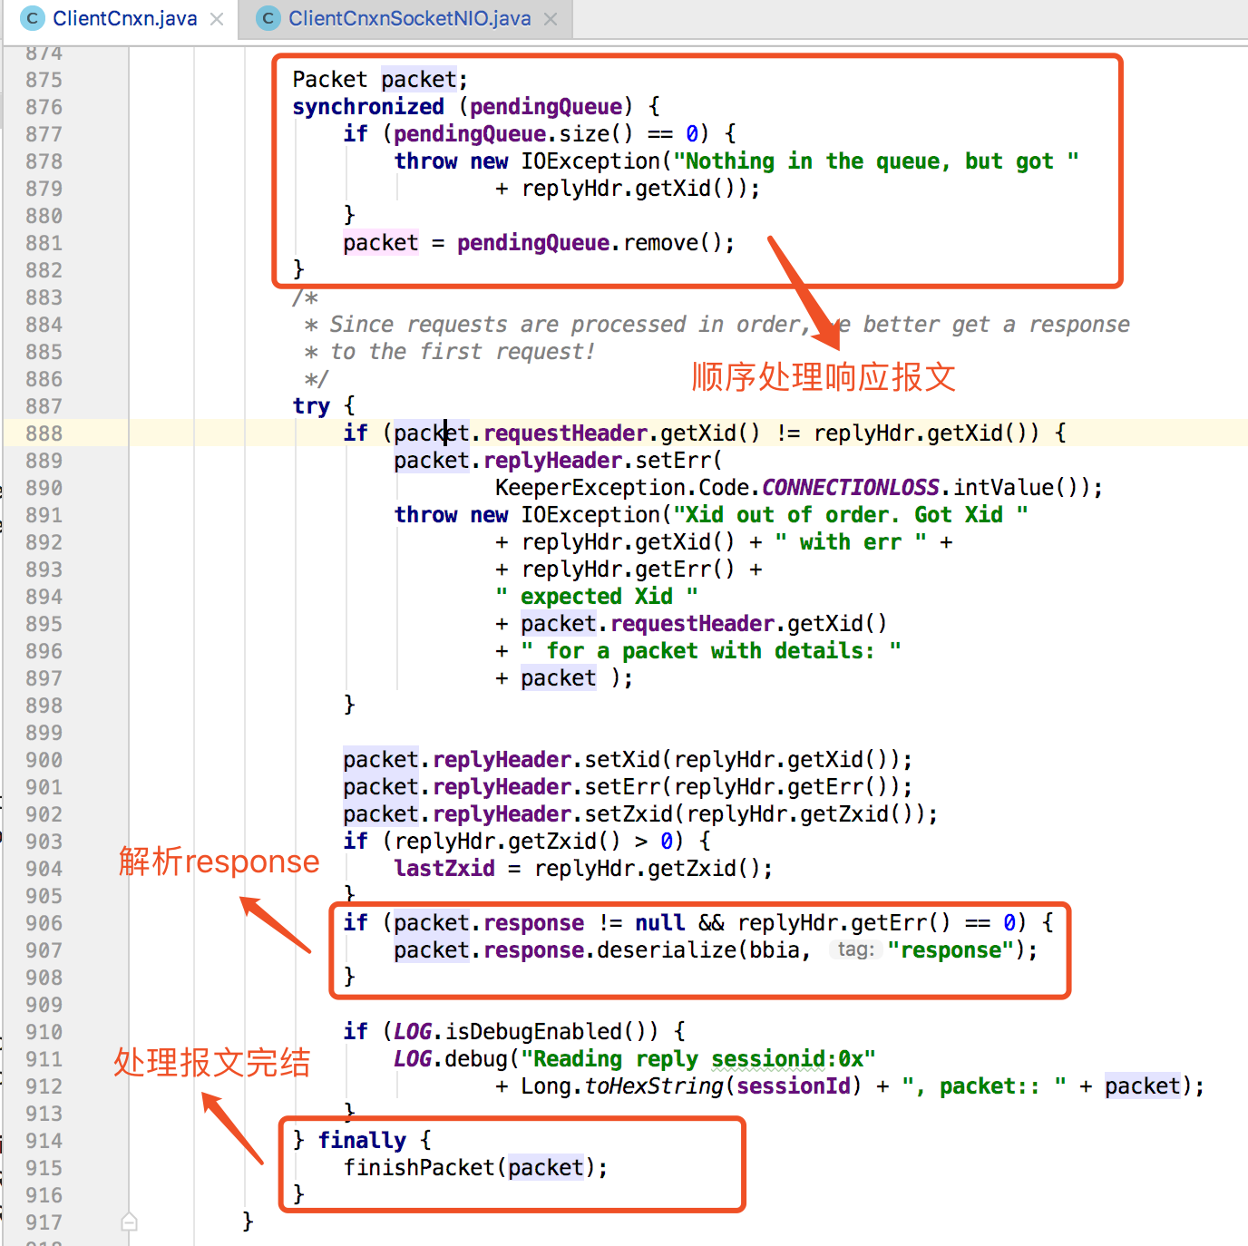This screenshot has height=1246, width=1248.
Task: Click 'LOG.isDebugEnabled()' on line 910
Action: point(526,1032)
